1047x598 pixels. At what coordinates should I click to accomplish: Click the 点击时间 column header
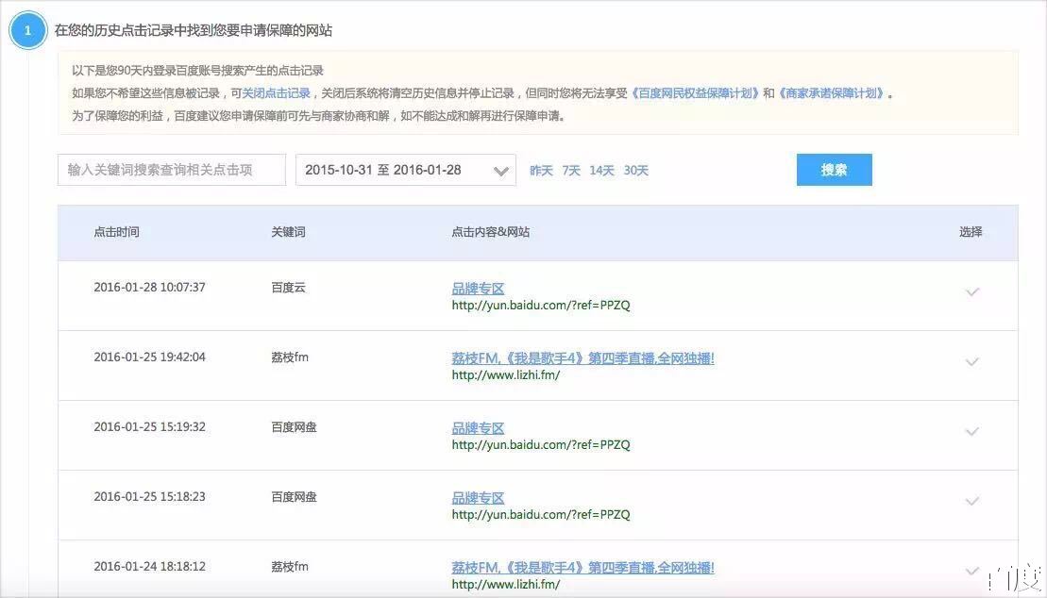(x=116, y=232)
